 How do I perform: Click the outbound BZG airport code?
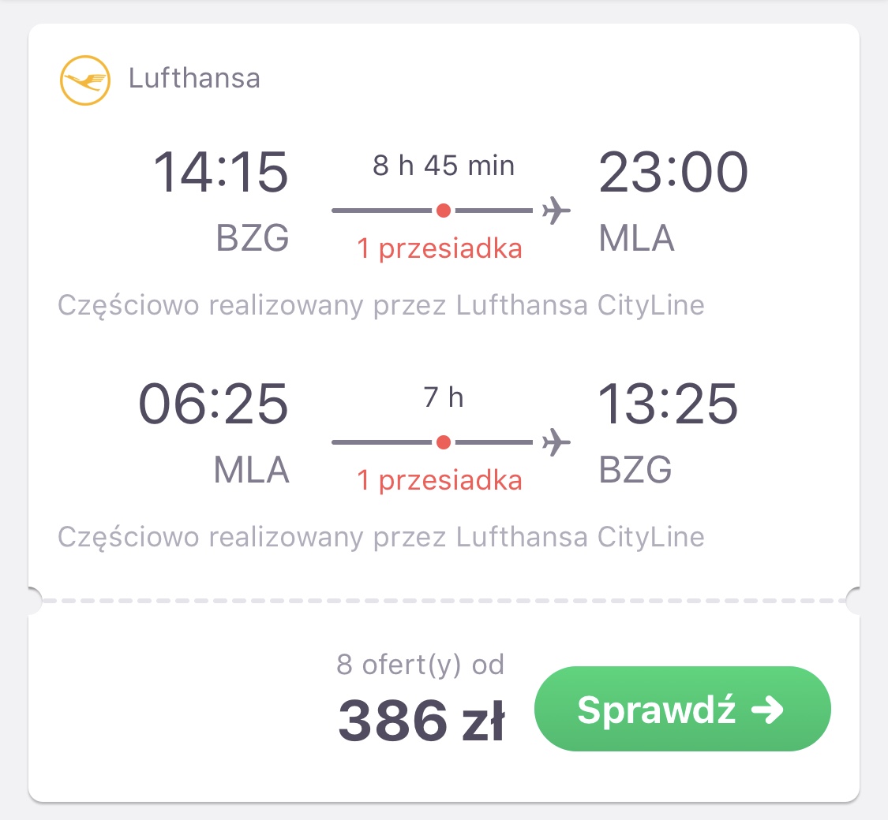pyautogui.click(x=253, y=238)
